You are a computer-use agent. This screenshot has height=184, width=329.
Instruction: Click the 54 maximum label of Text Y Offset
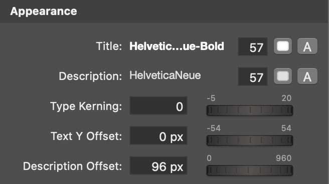coord(286,128)
